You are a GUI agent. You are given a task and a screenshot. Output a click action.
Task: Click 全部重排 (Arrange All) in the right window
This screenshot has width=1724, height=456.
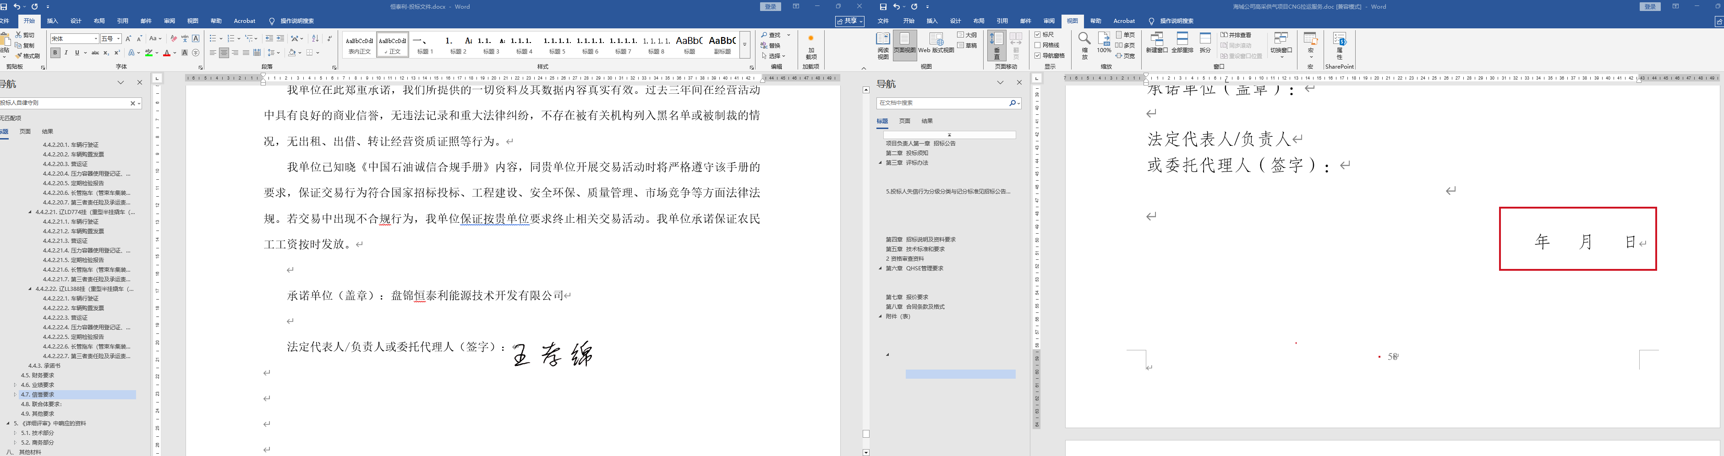tap(1182, 43)
